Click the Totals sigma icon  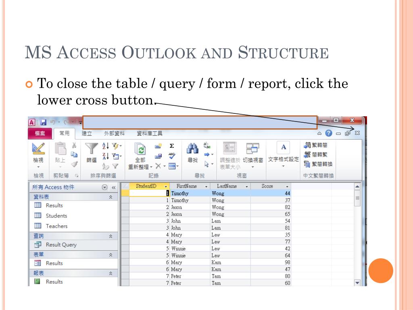click(172, 146)
